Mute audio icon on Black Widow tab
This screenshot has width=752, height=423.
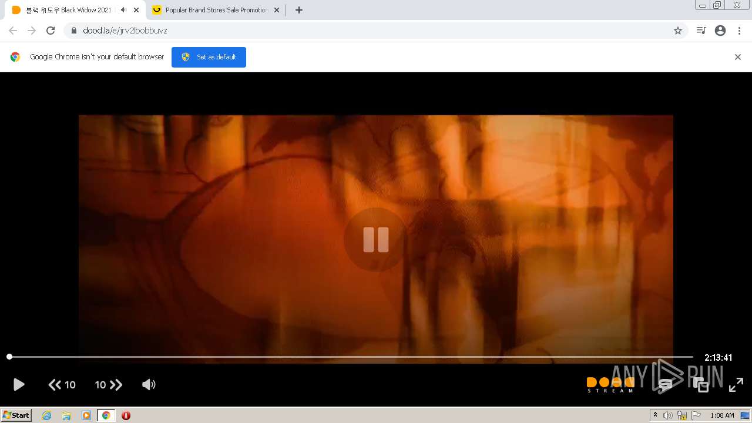(123, 10)
